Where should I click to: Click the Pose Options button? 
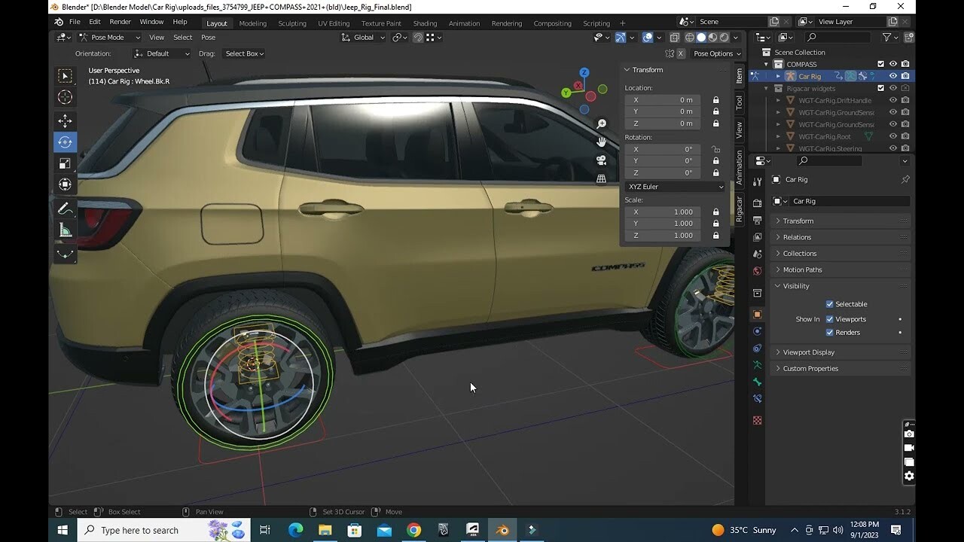click(x=715, y=53)
